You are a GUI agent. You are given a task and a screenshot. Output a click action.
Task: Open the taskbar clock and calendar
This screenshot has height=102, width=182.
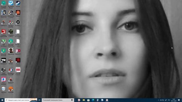coord(174,100)
